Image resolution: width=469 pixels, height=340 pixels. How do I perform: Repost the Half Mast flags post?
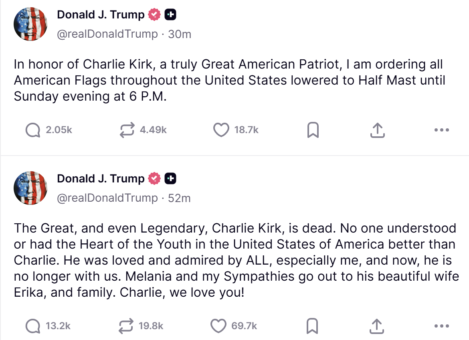(x=127, y=130)
